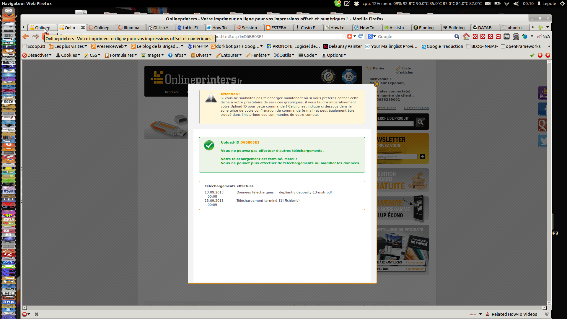Click the product search magnifier on the site

(420, 122)
